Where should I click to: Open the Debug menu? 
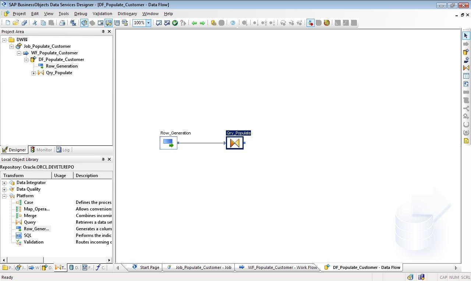click(81, 14)
